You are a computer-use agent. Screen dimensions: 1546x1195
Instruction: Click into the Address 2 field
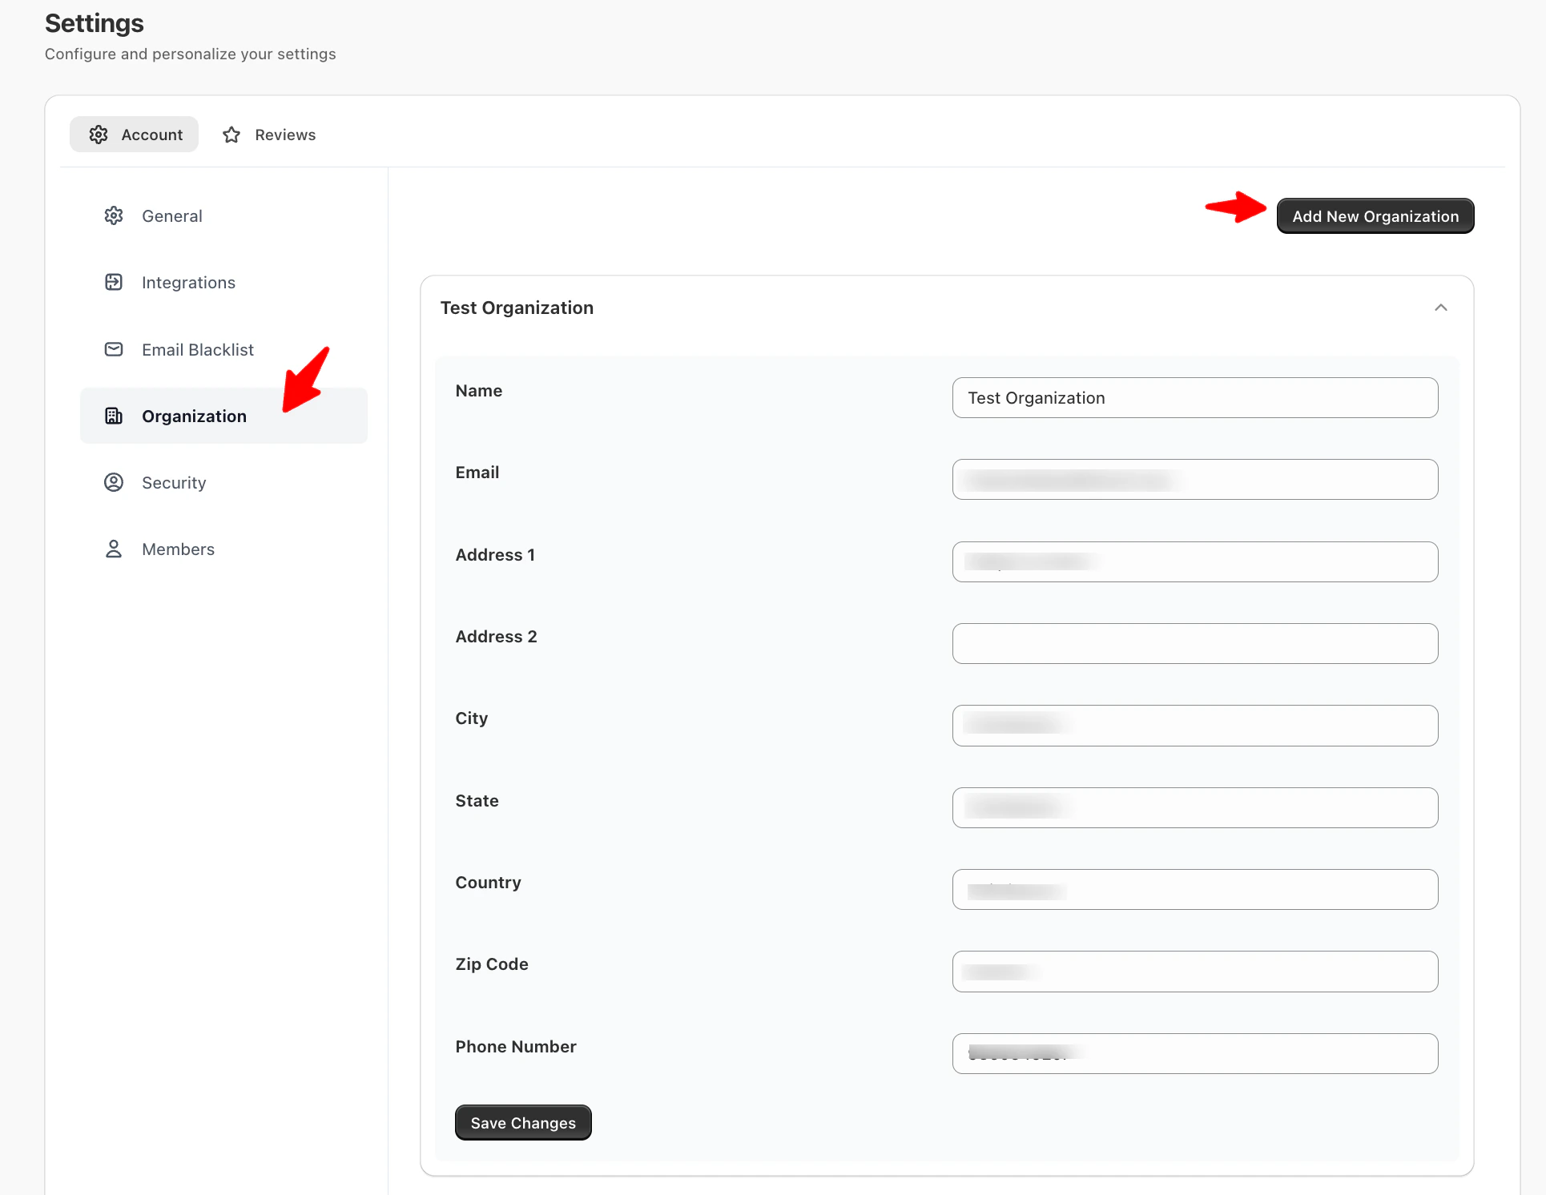click(x=1194, y=644)
